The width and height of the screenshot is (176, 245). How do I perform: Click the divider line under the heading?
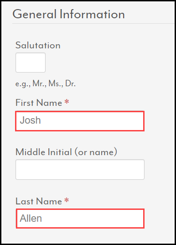(93, 24)
